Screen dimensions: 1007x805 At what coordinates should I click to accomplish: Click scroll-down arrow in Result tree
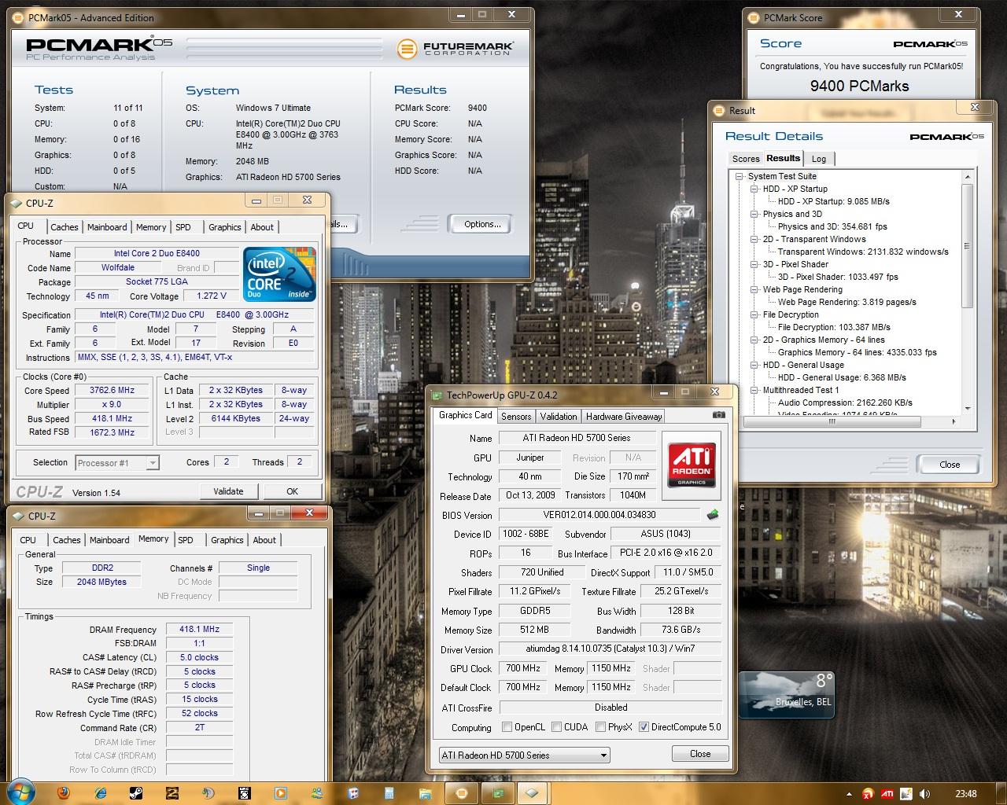click(968, 409)
